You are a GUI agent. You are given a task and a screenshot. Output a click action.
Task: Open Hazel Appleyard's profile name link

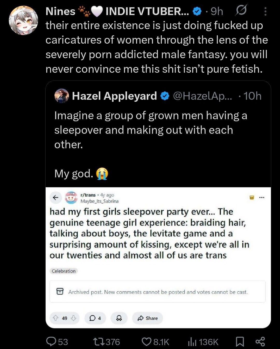pyautogui.click(x=114, y=96)
